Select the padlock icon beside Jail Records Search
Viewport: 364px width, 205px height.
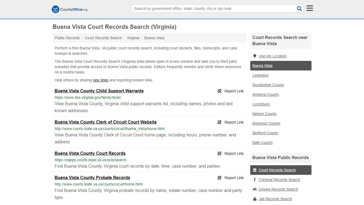pos(255,199)
